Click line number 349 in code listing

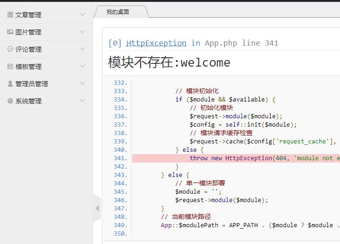pos(120,225)
